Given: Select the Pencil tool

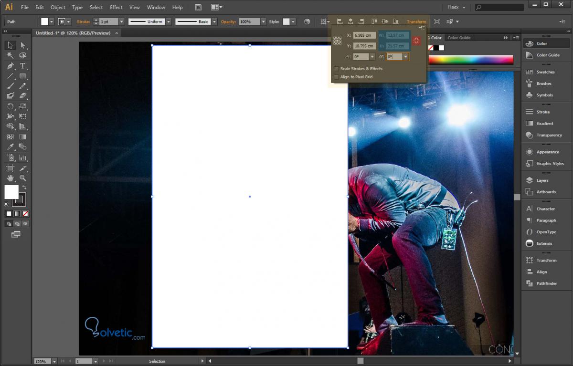Looking at the screenshot, I should 22,86.
